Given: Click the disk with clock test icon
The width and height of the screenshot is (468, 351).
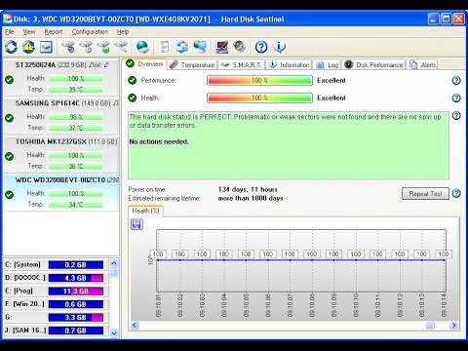Looking at the screenshot, I should 86,47.
